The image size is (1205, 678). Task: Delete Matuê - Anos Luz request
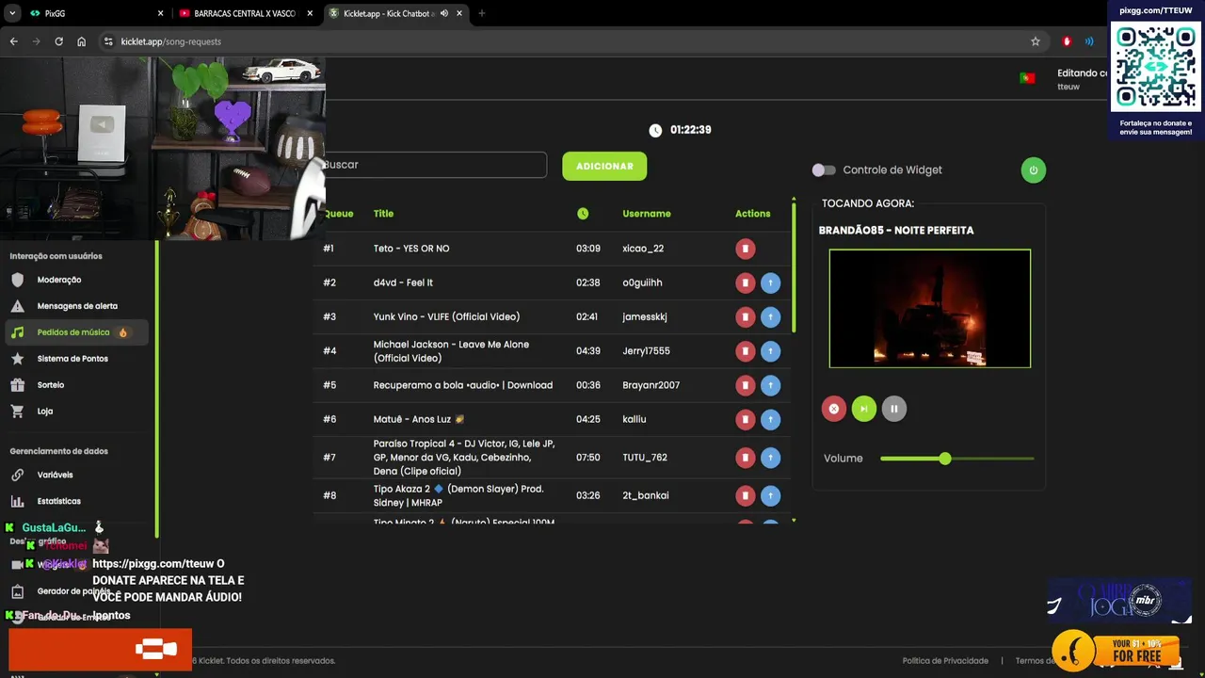click(x=746, y=419)
